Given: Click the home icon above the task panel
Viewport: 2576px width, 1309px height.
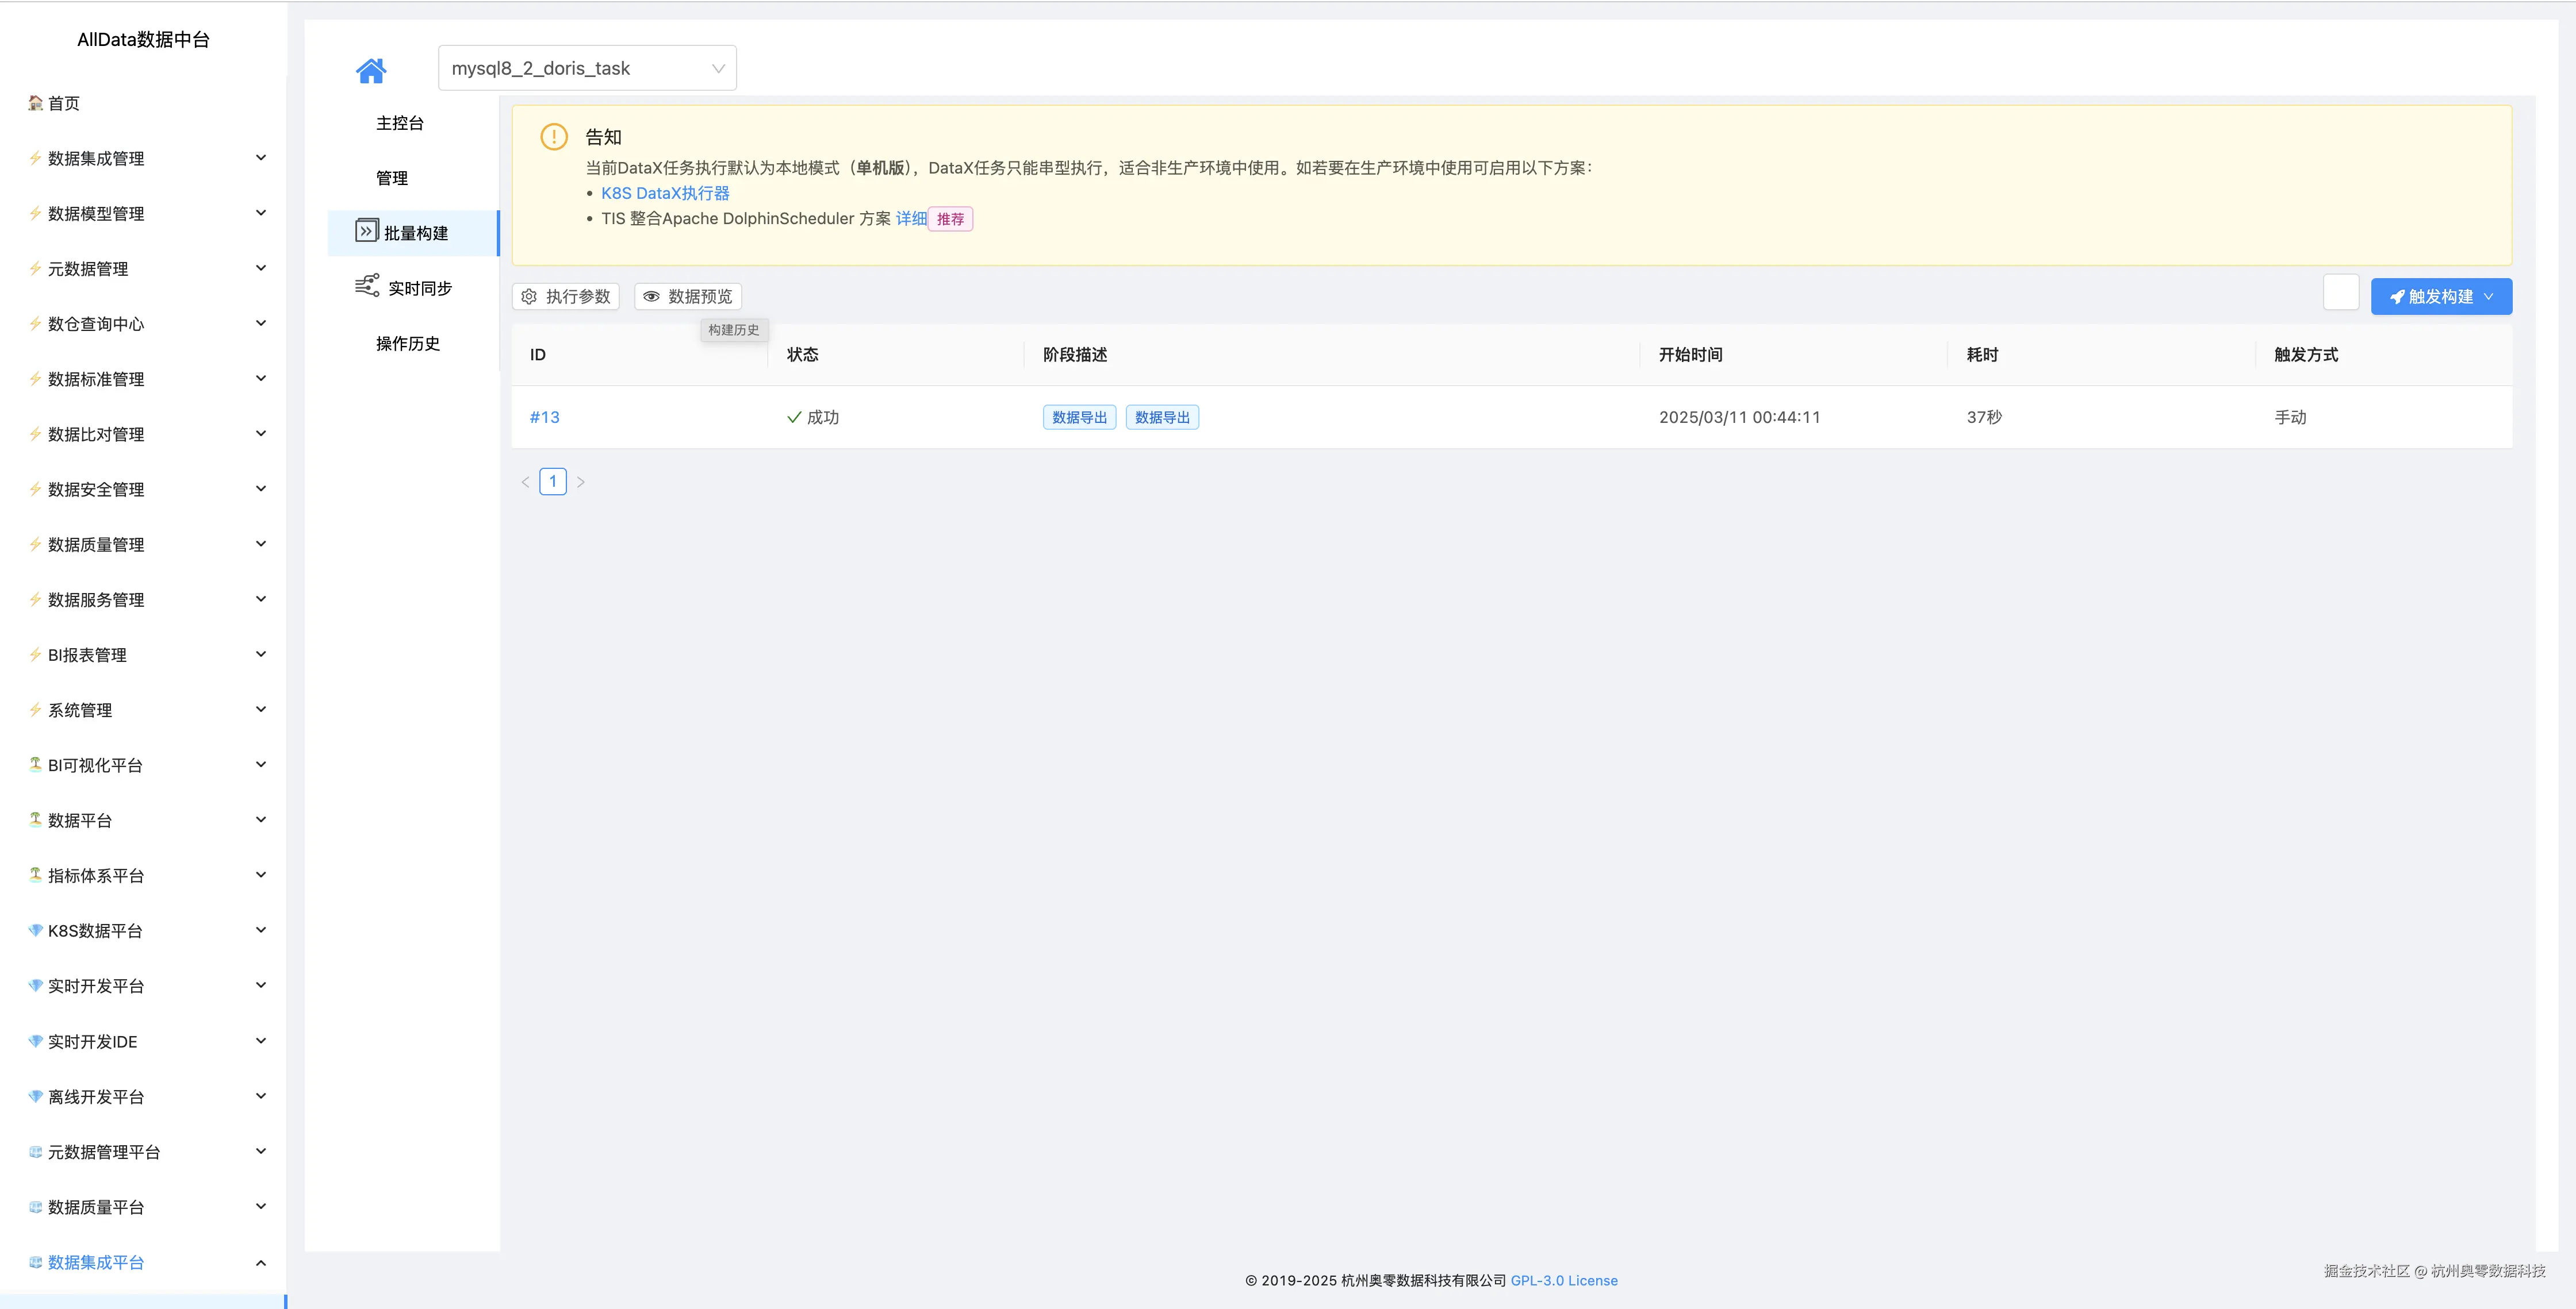Looking at the screenshot, I should pyautogui.click(x=371, y=69).
